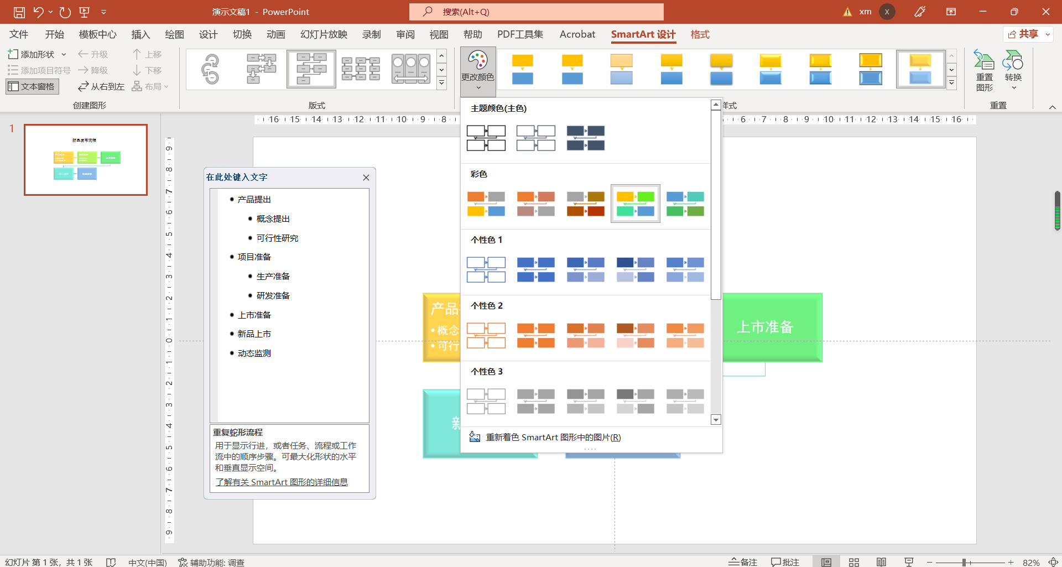Expand the layouts gallery more button
The width and height of the screenshot is (1062, 567).
click(x=442, y=84)
